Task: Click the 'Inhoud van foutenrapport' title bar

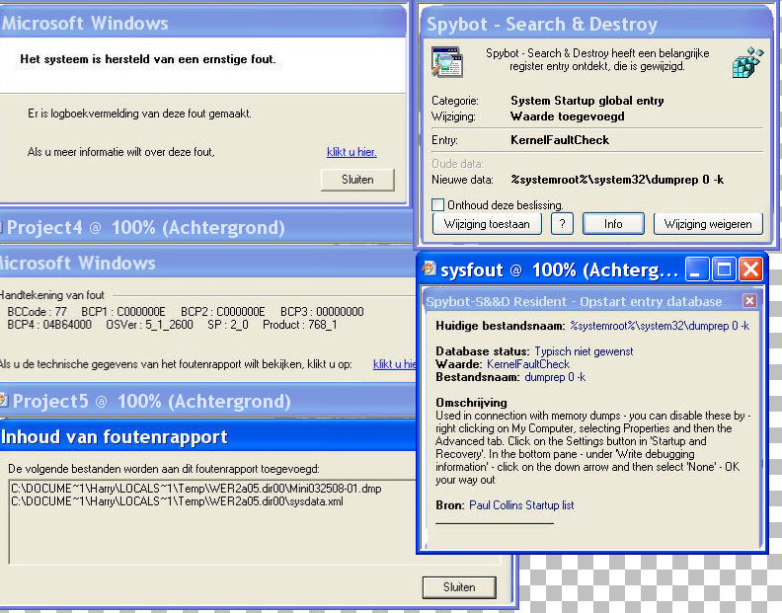Action: tap(207, 437)
